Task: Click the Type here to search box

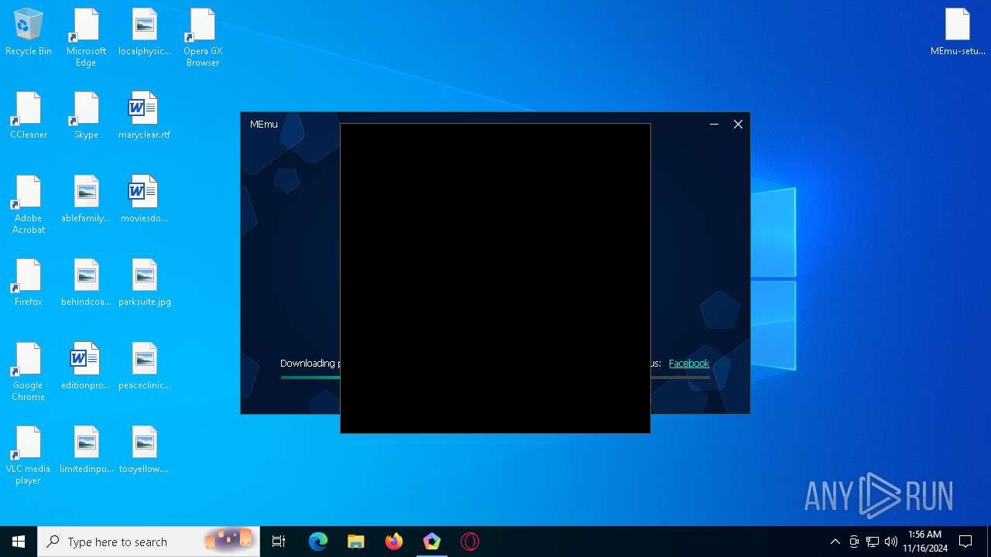Action: [149, 542]
